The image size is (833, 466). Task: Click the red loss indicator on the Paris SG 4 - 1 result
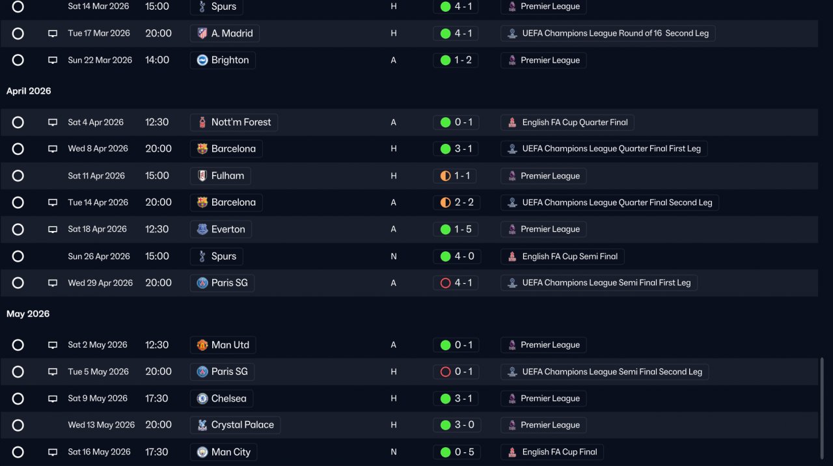coord(446,283)
